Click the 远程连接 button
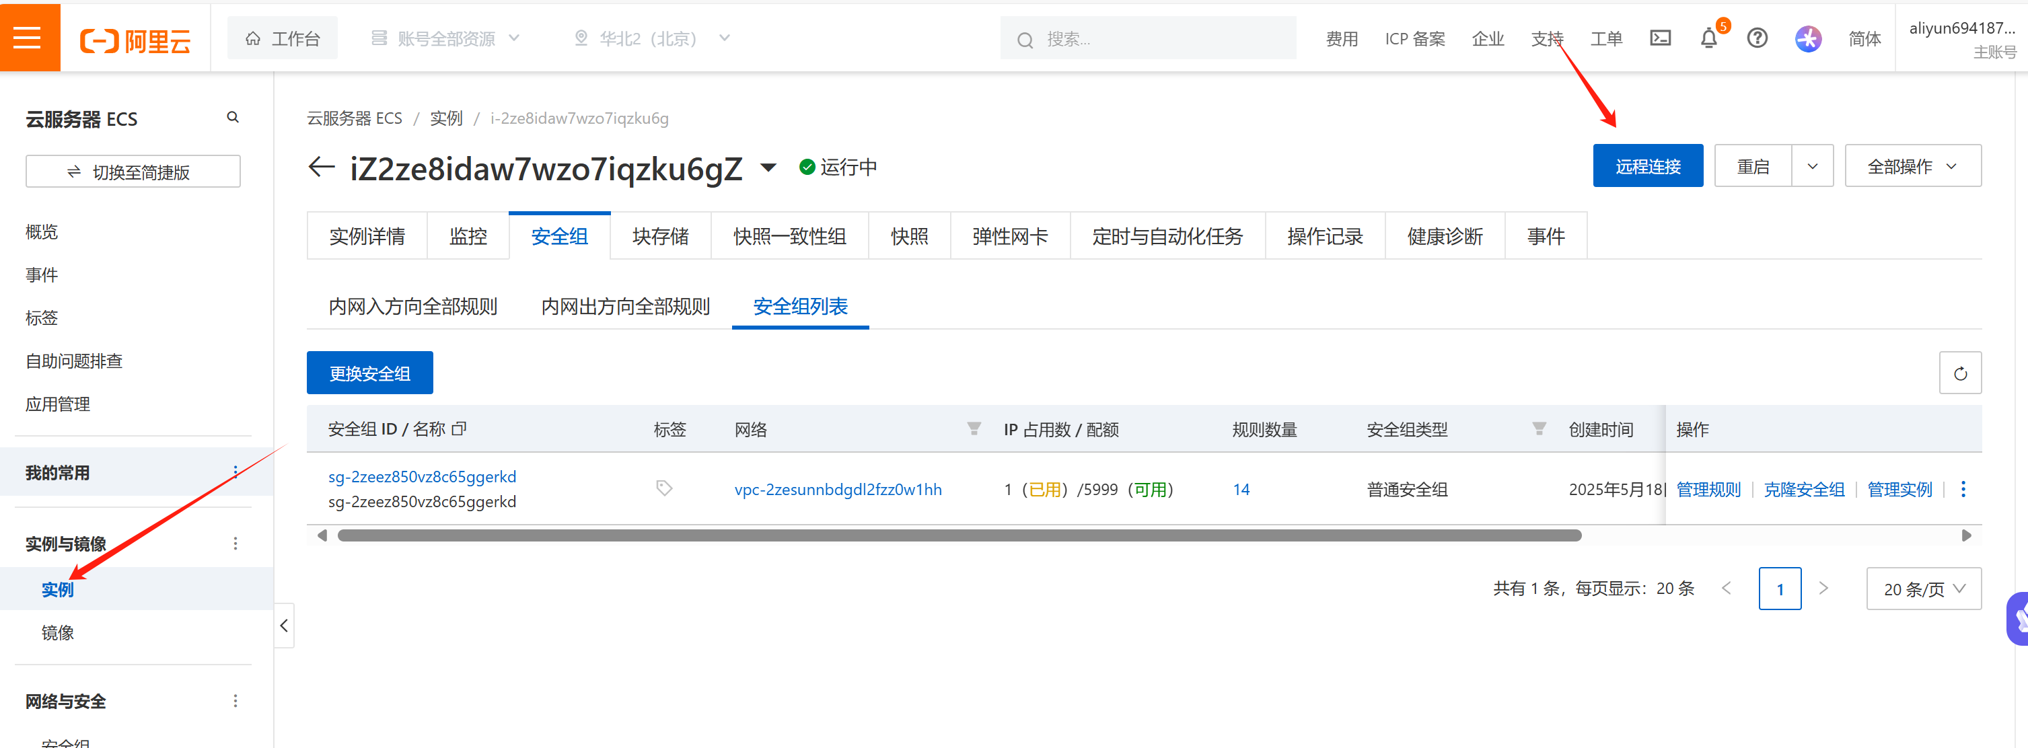2028x748 pixels. (x=1647, y=166)
